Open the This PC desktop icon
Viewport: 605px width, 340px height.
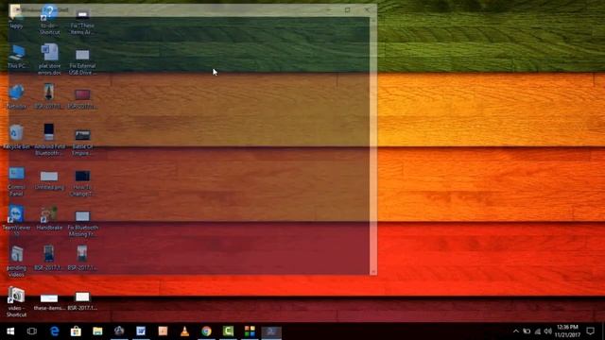click(16, 57)
